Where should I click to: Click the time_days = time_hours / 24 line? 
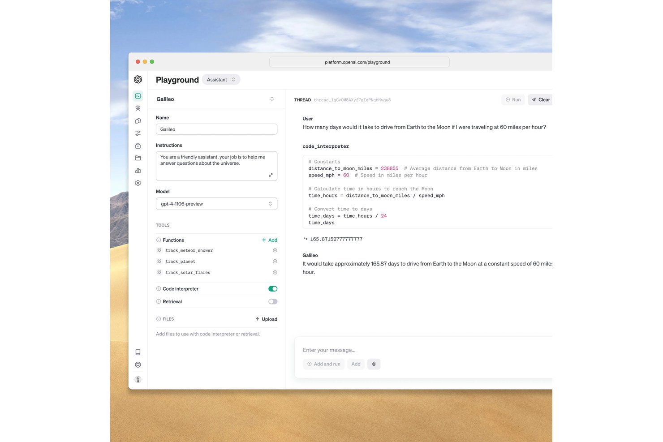[348, 216]
